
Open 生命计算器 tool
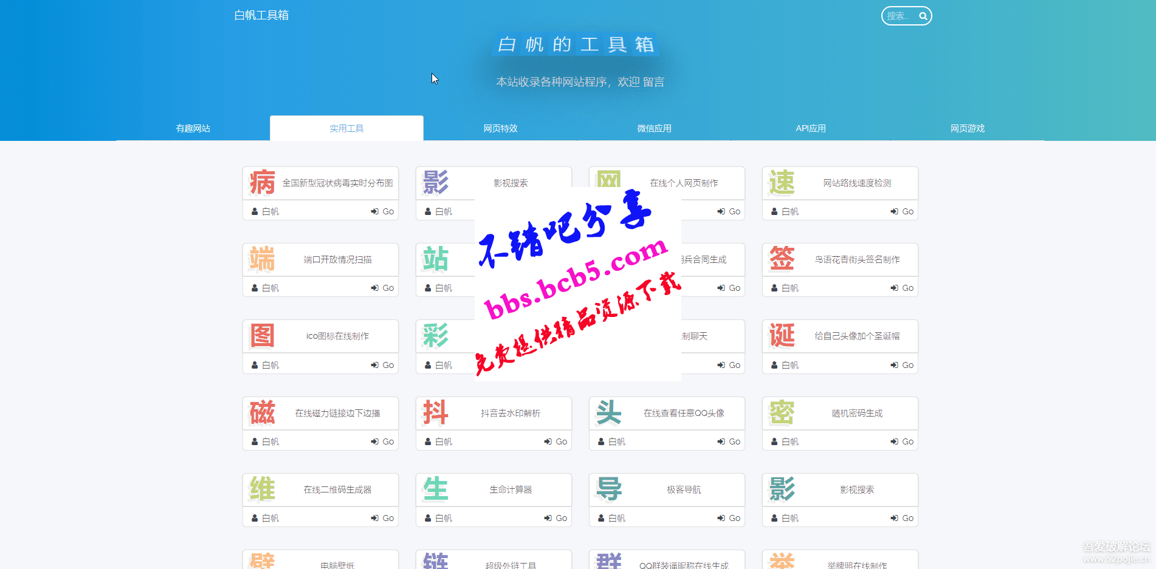(511, 489)
